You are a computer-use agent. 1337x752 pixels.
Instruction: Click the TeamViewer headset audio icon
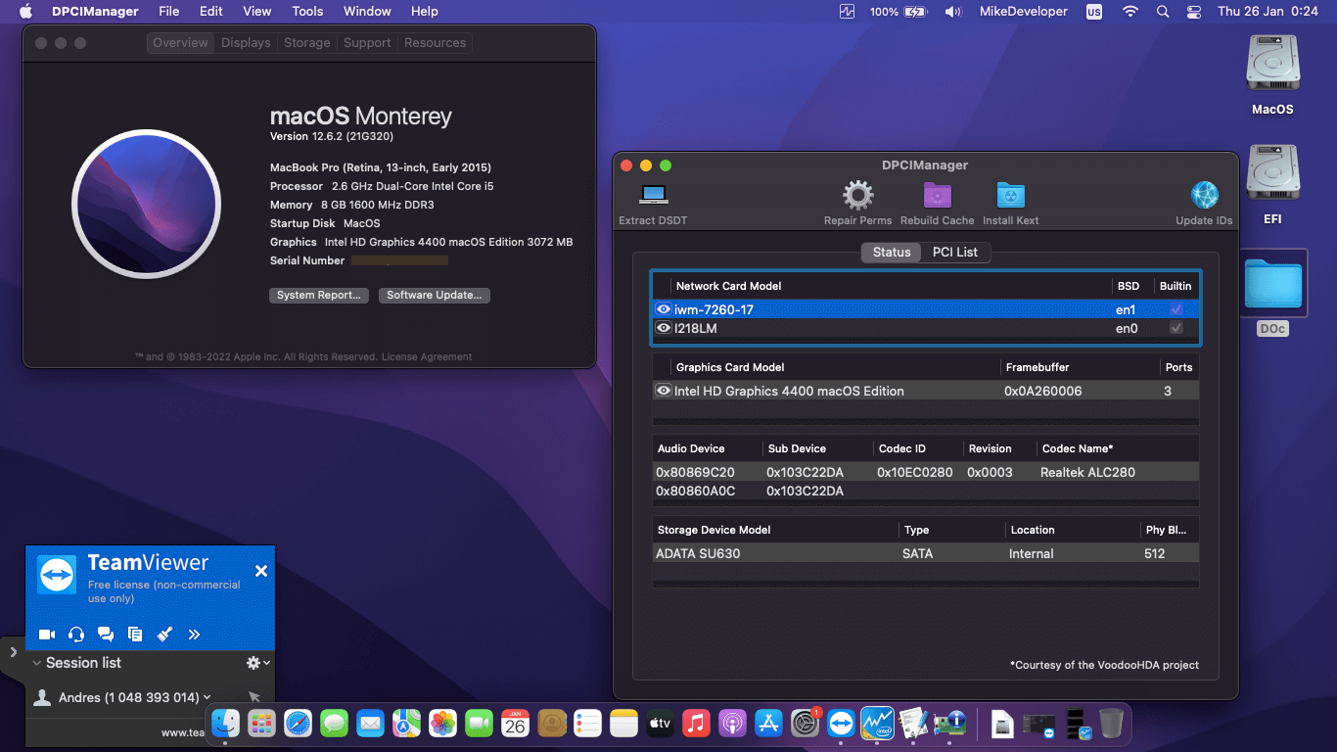[x=76, y=634]
